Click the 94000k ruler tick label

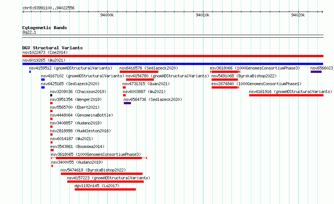coord(107,15)
